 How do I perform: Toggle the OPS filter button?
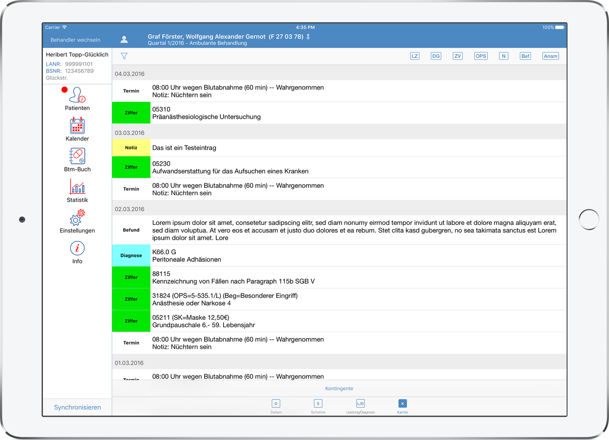pos(481,56)
